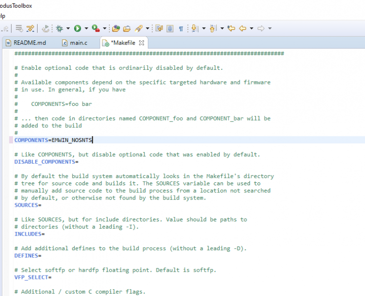The height and width of the screenshot is (296, 365).
Task: Place cursor on the INCLUDES= line
Action: pyautogui.click(x=30, y=234)
